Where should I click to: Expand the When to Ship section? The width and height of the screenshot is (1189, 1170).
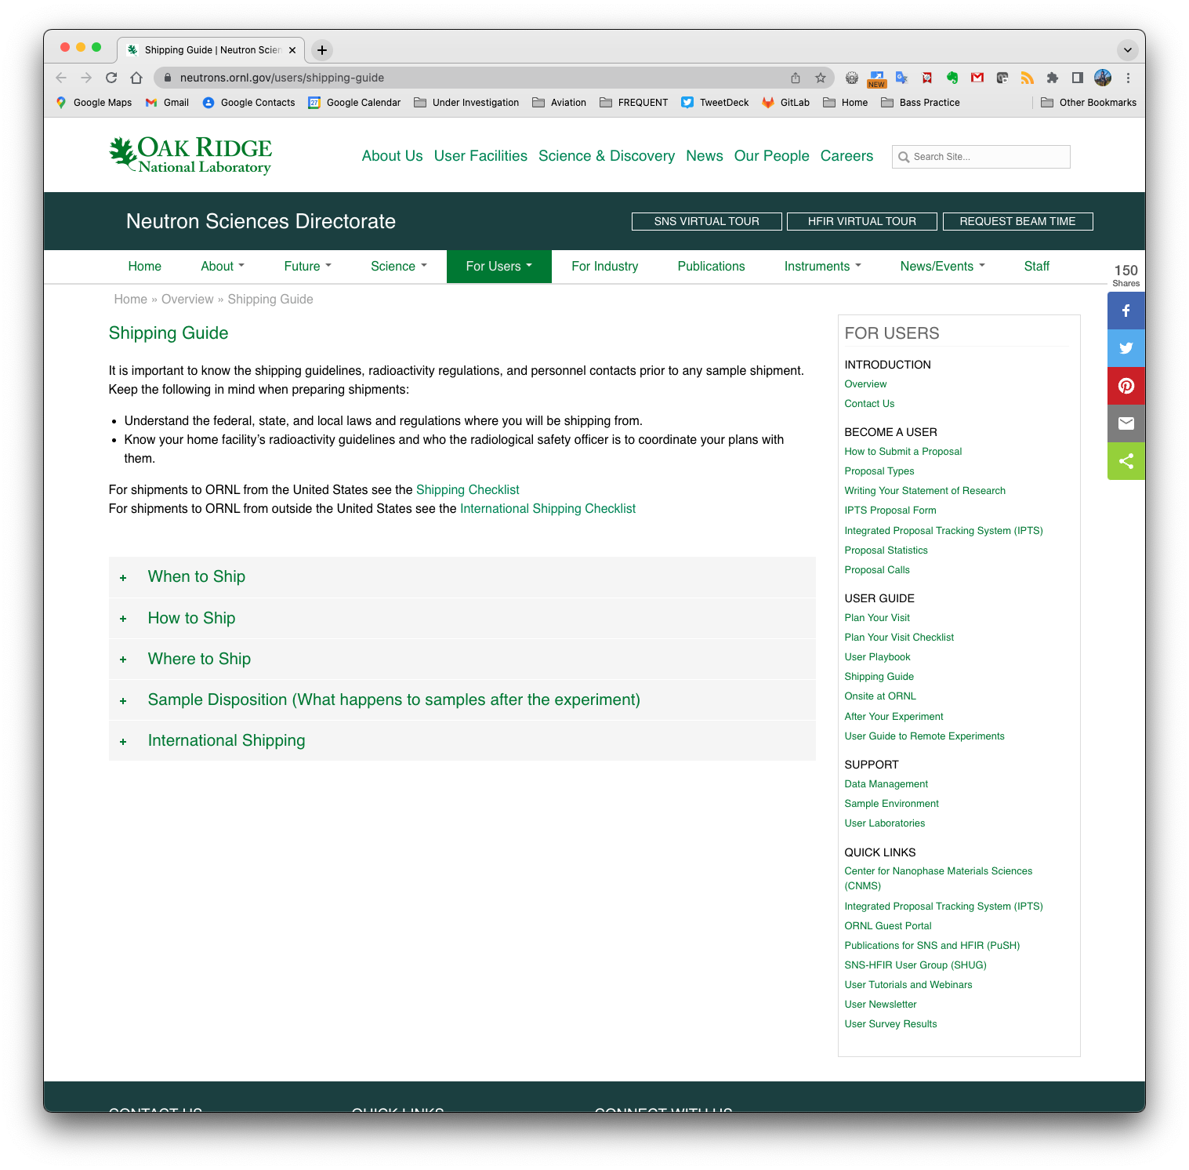197,577
